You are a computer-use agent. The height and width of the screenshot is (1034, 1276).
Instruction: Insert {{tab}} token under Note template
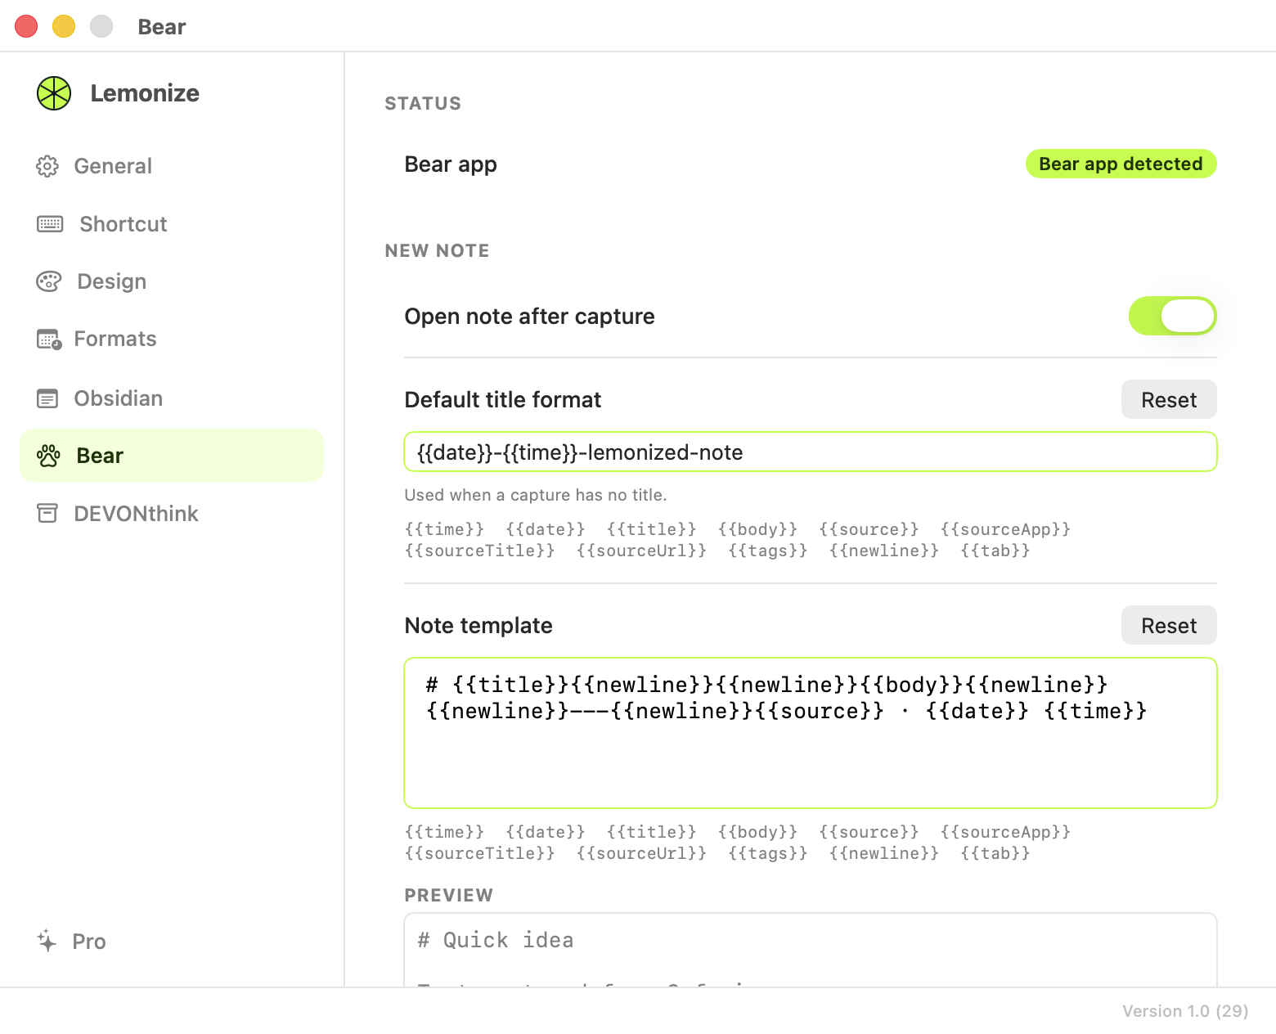995,853
